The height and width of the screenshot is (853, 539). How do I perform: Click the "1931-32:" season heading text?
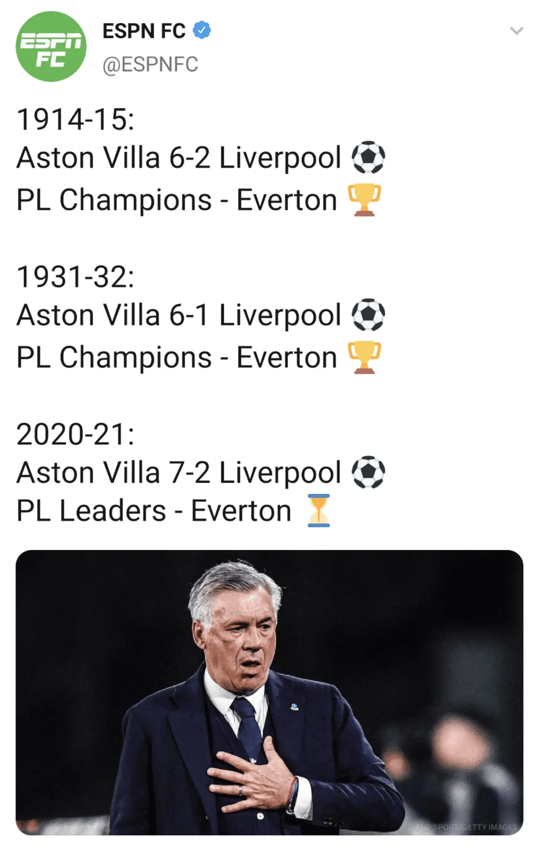point(75,277)
